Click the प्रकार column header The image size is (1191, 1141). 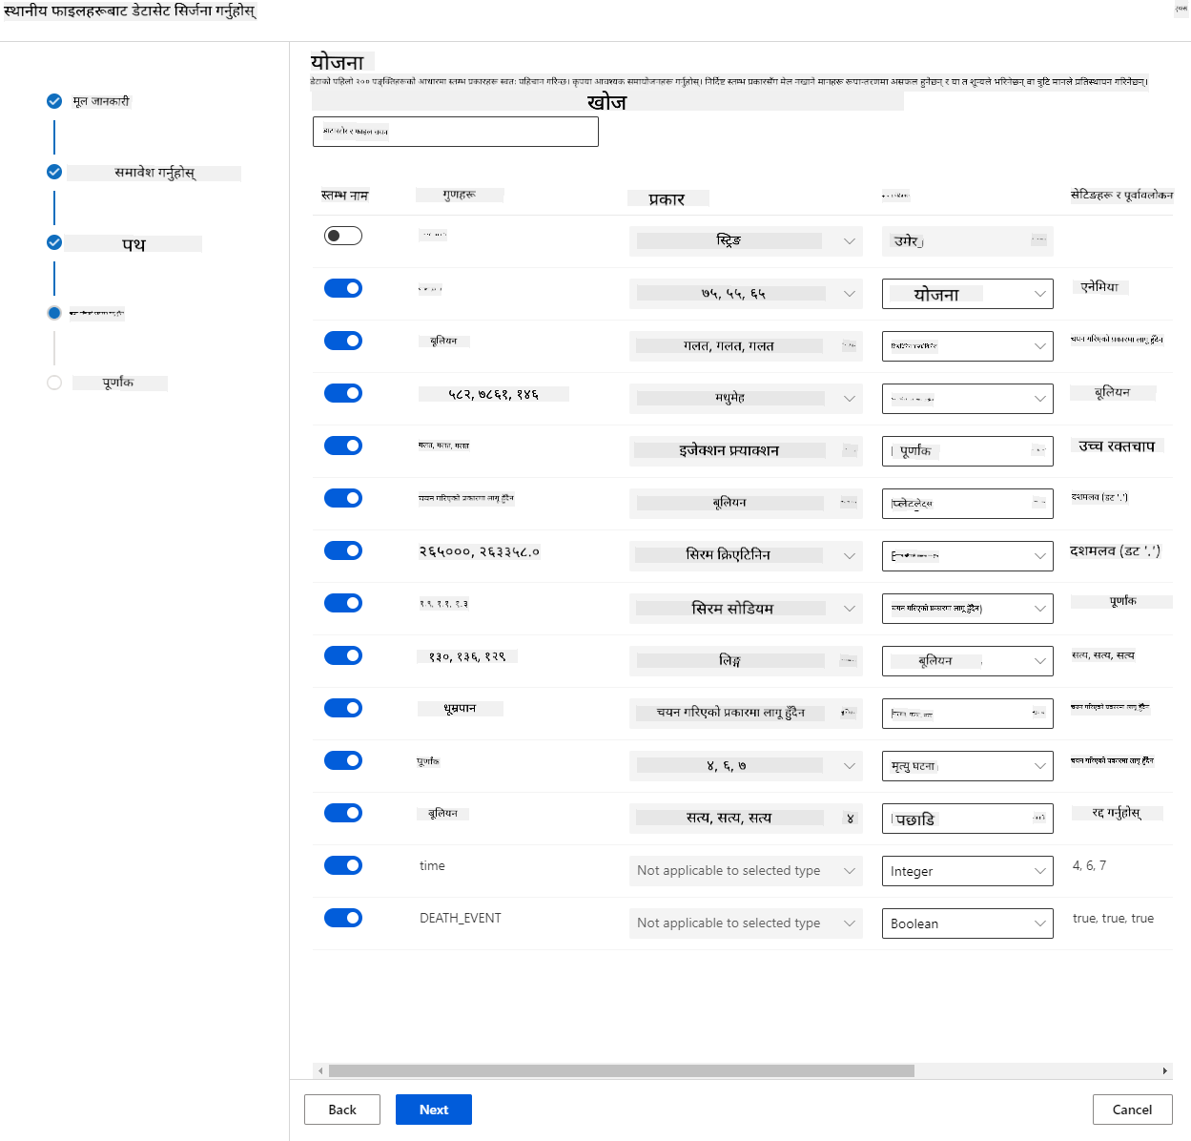(667, 199)
